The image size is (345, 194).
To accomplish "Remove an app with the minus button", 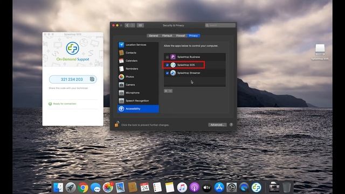I will 170,91.
